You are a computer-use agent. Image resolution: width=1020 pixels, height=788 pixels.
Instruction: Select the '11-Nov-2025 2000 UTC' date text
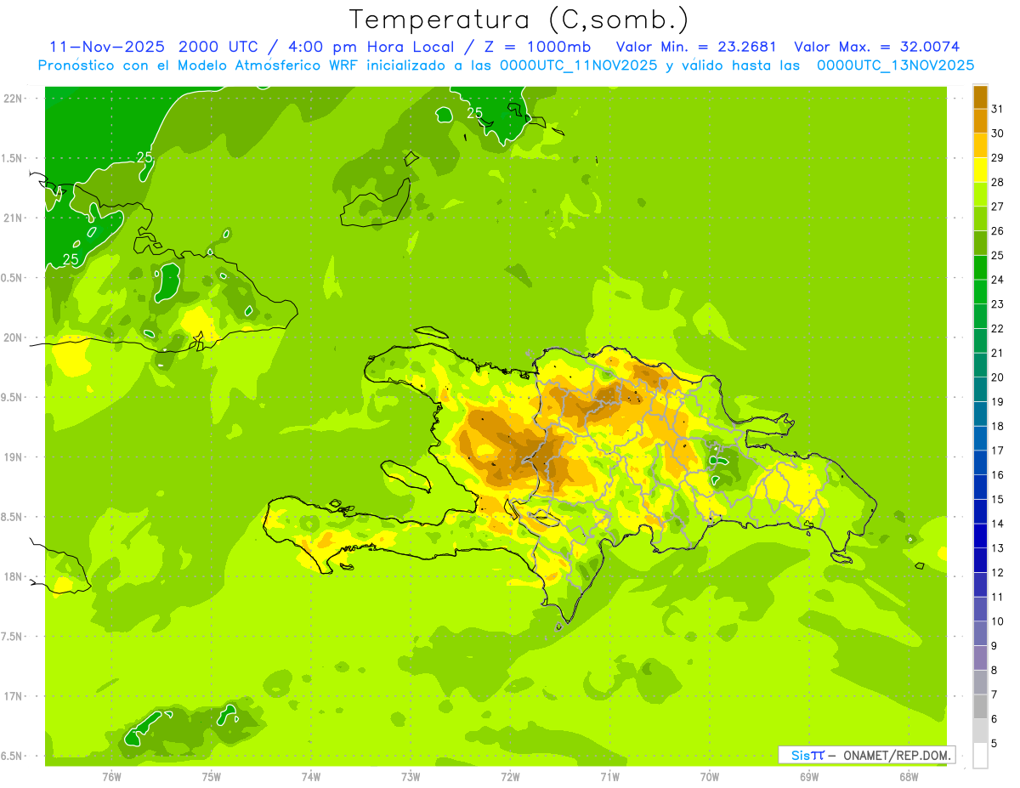coord(155,47)
